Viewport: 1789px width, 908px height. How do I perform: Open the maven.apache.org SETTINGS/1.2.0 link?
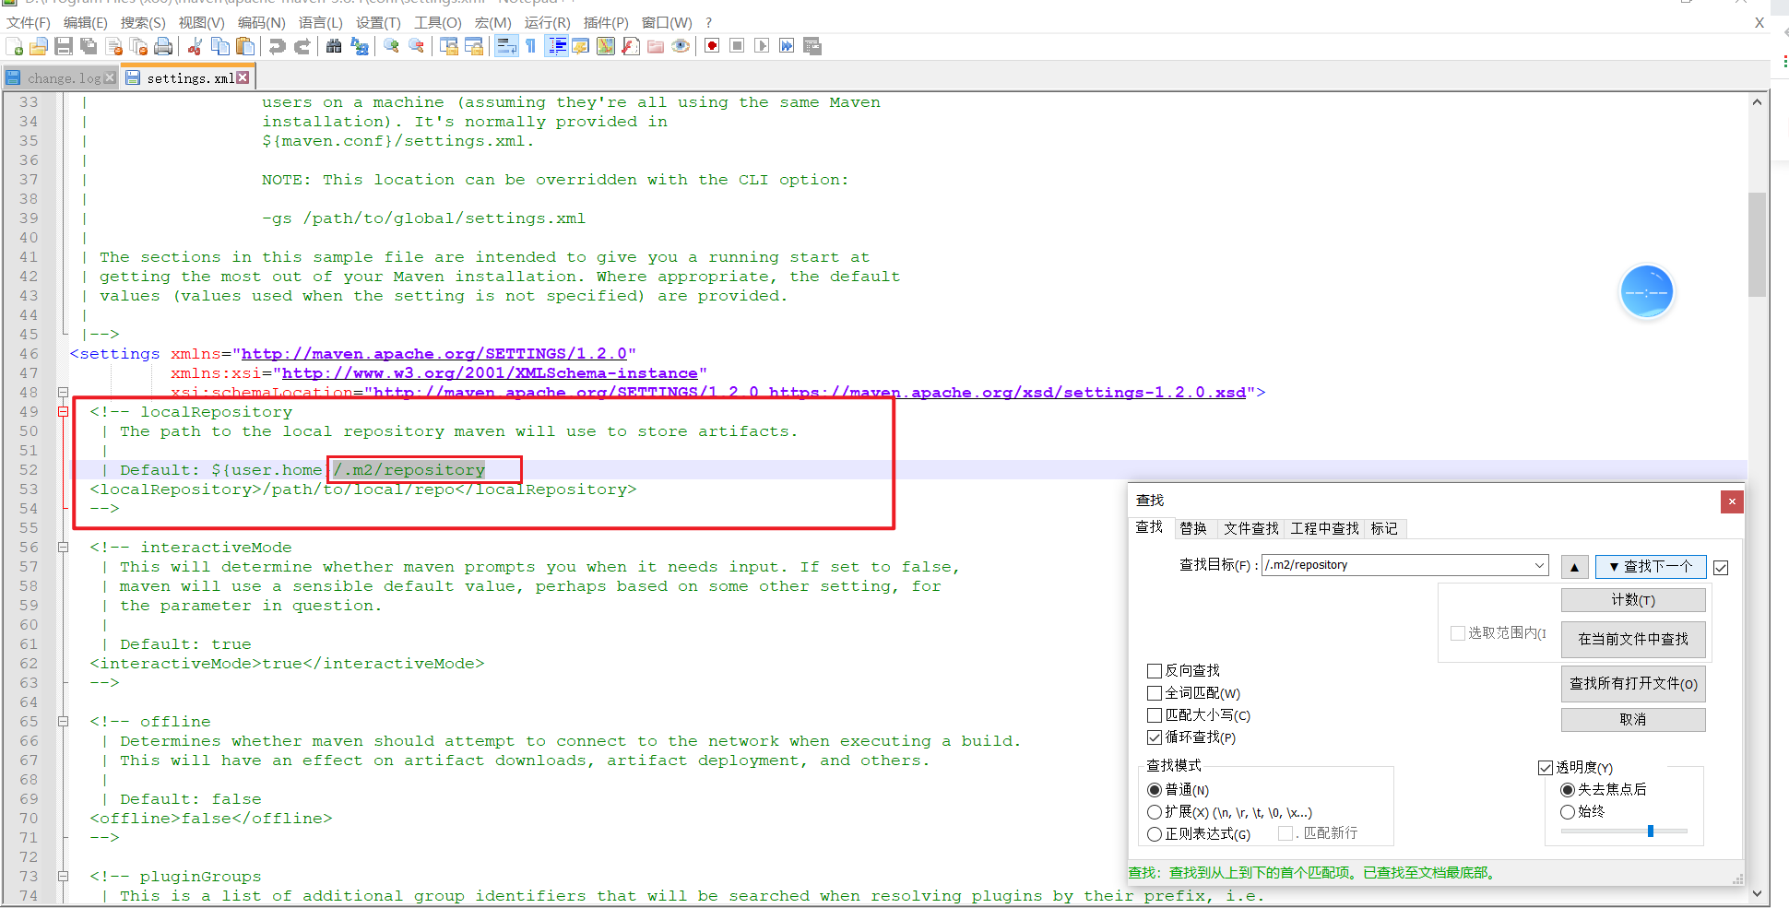[x=434, y=354]
